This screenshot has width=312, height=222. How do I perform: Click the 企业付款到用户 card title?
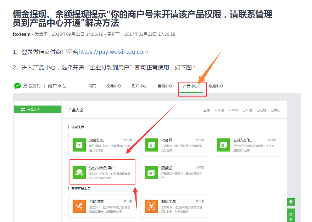[102, 168]
